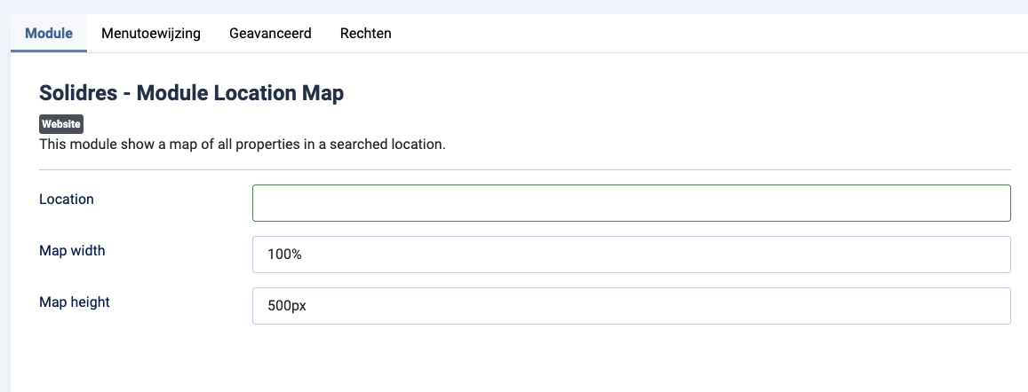Click the dark Website badge
The width and height of the screenshot is (1028, 392).
(61, 123)
